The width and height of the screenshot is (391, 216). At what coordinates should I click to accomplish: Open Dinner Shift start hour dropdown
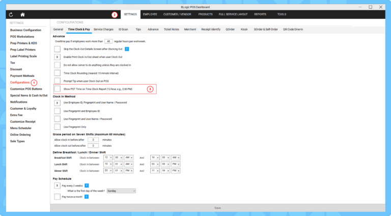click(x=108, y=171)
